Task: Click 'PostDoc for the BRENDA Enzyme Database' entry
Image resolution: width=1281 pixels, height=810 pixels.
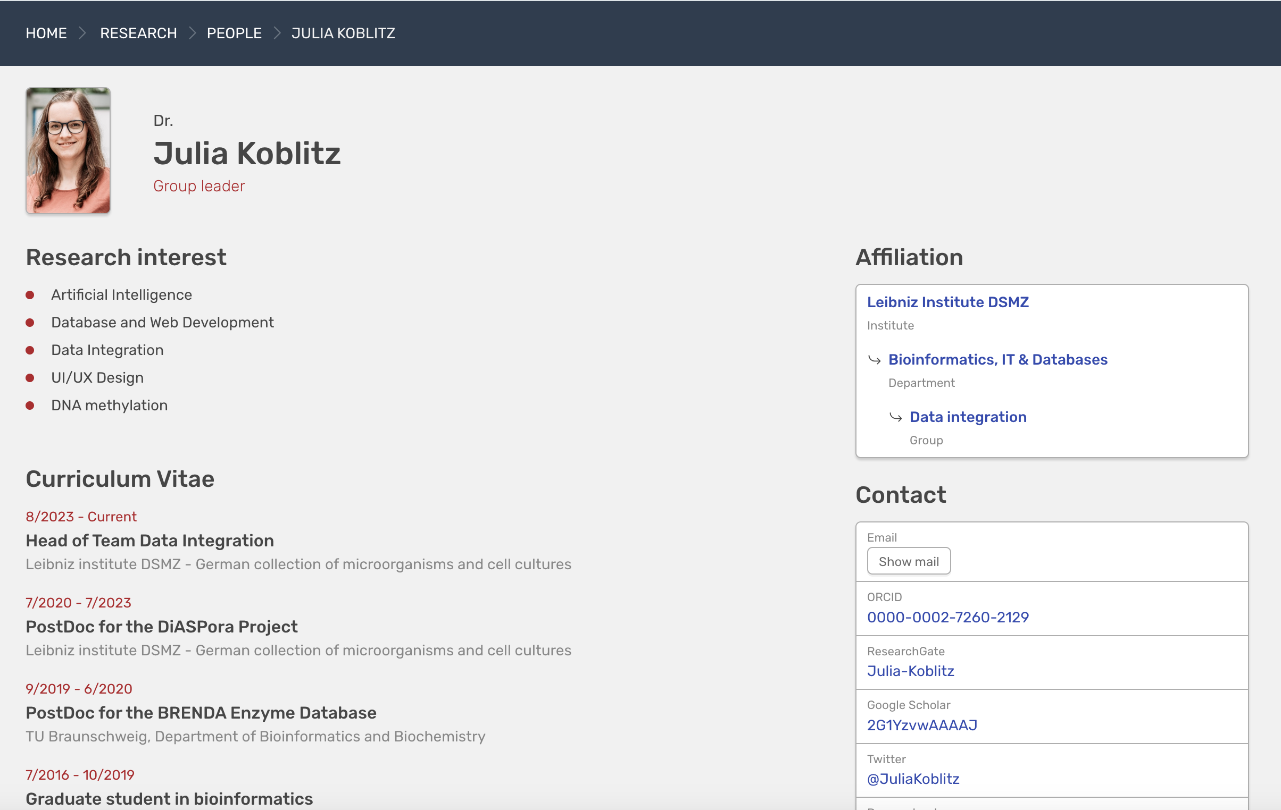Action: point(201,713)
